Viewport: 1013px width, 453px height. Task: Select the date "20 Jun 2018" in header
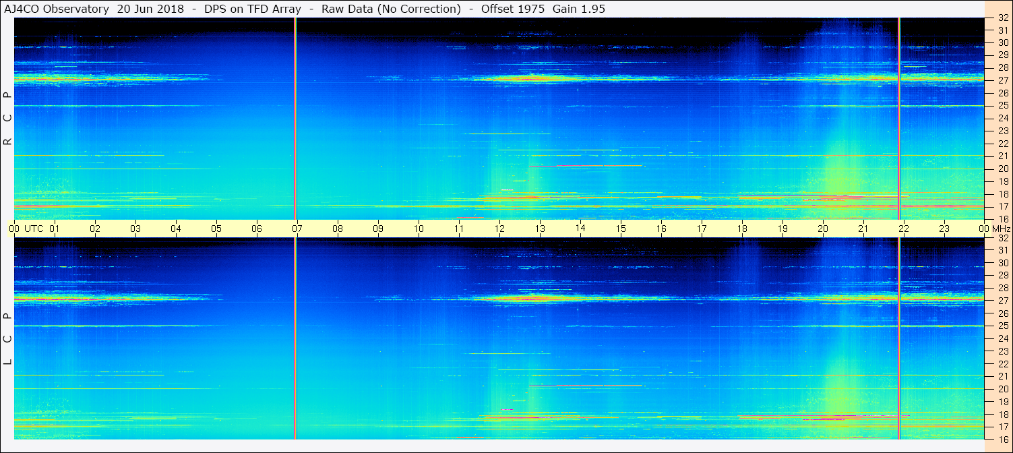point(150,9)
